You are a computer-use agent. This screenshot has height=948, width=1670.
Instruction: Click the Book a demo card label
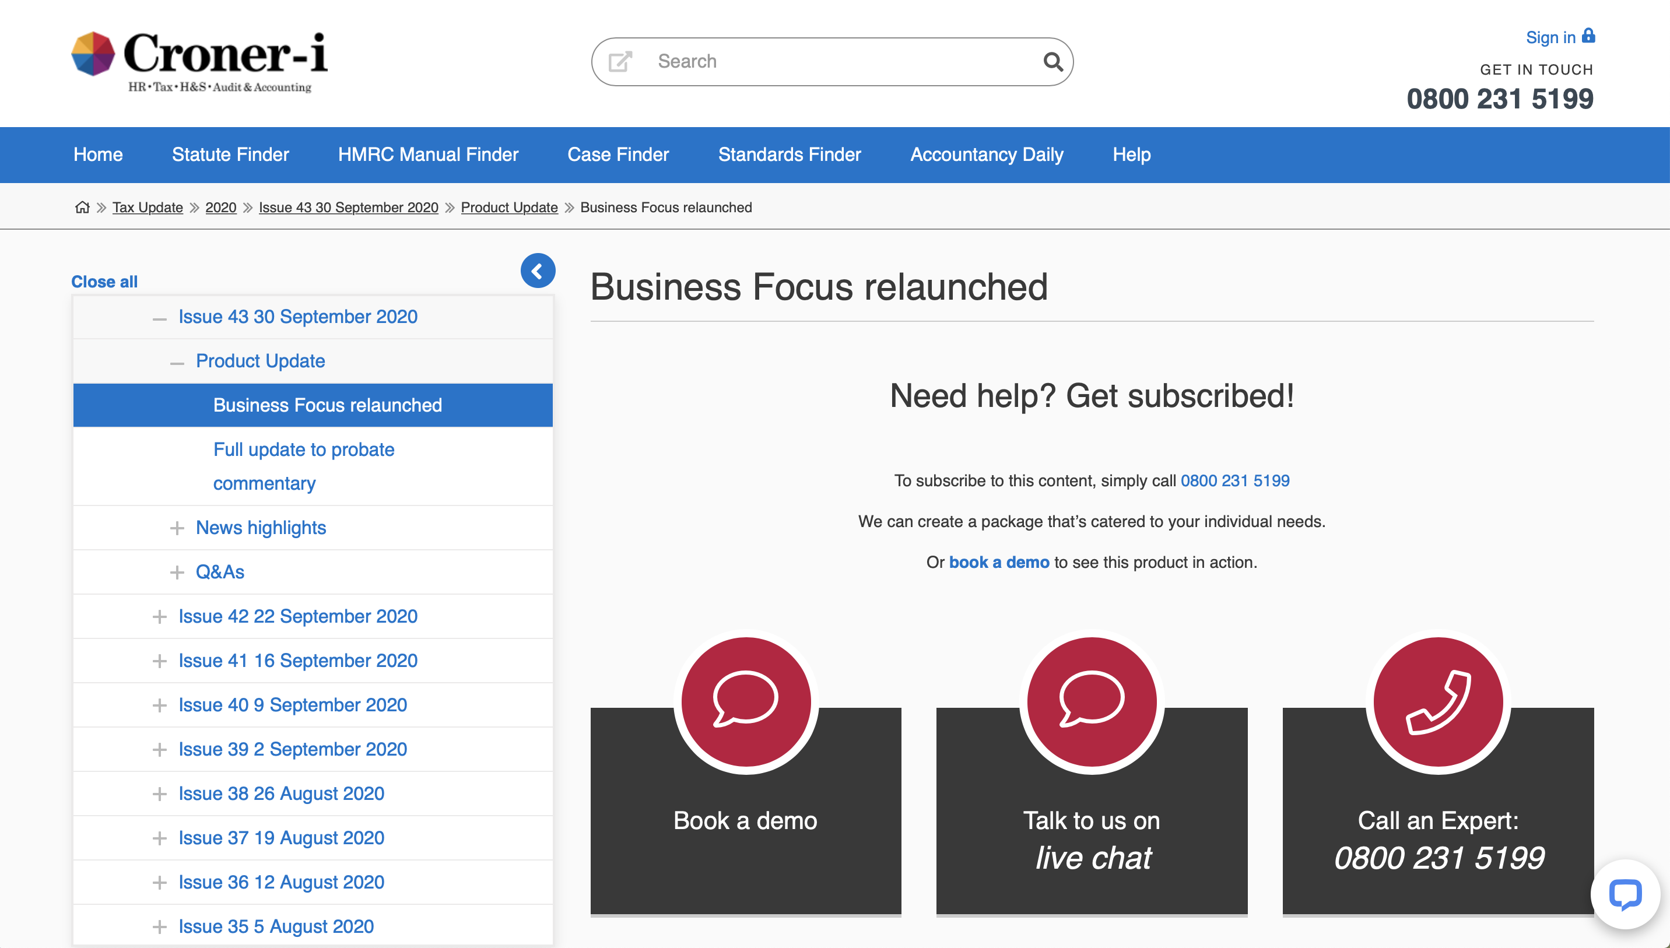pyautogui.click(x=745, y=820)
